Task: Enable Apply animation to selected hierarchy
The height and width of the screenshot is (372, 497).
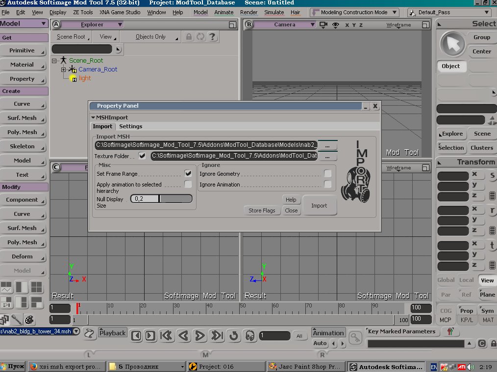Action: coord(188,184)
